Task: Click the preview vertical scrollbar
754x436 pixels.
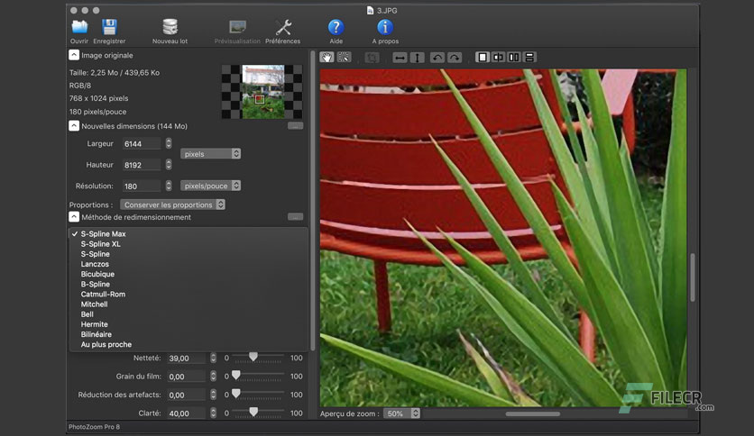Action: [693, 277]
